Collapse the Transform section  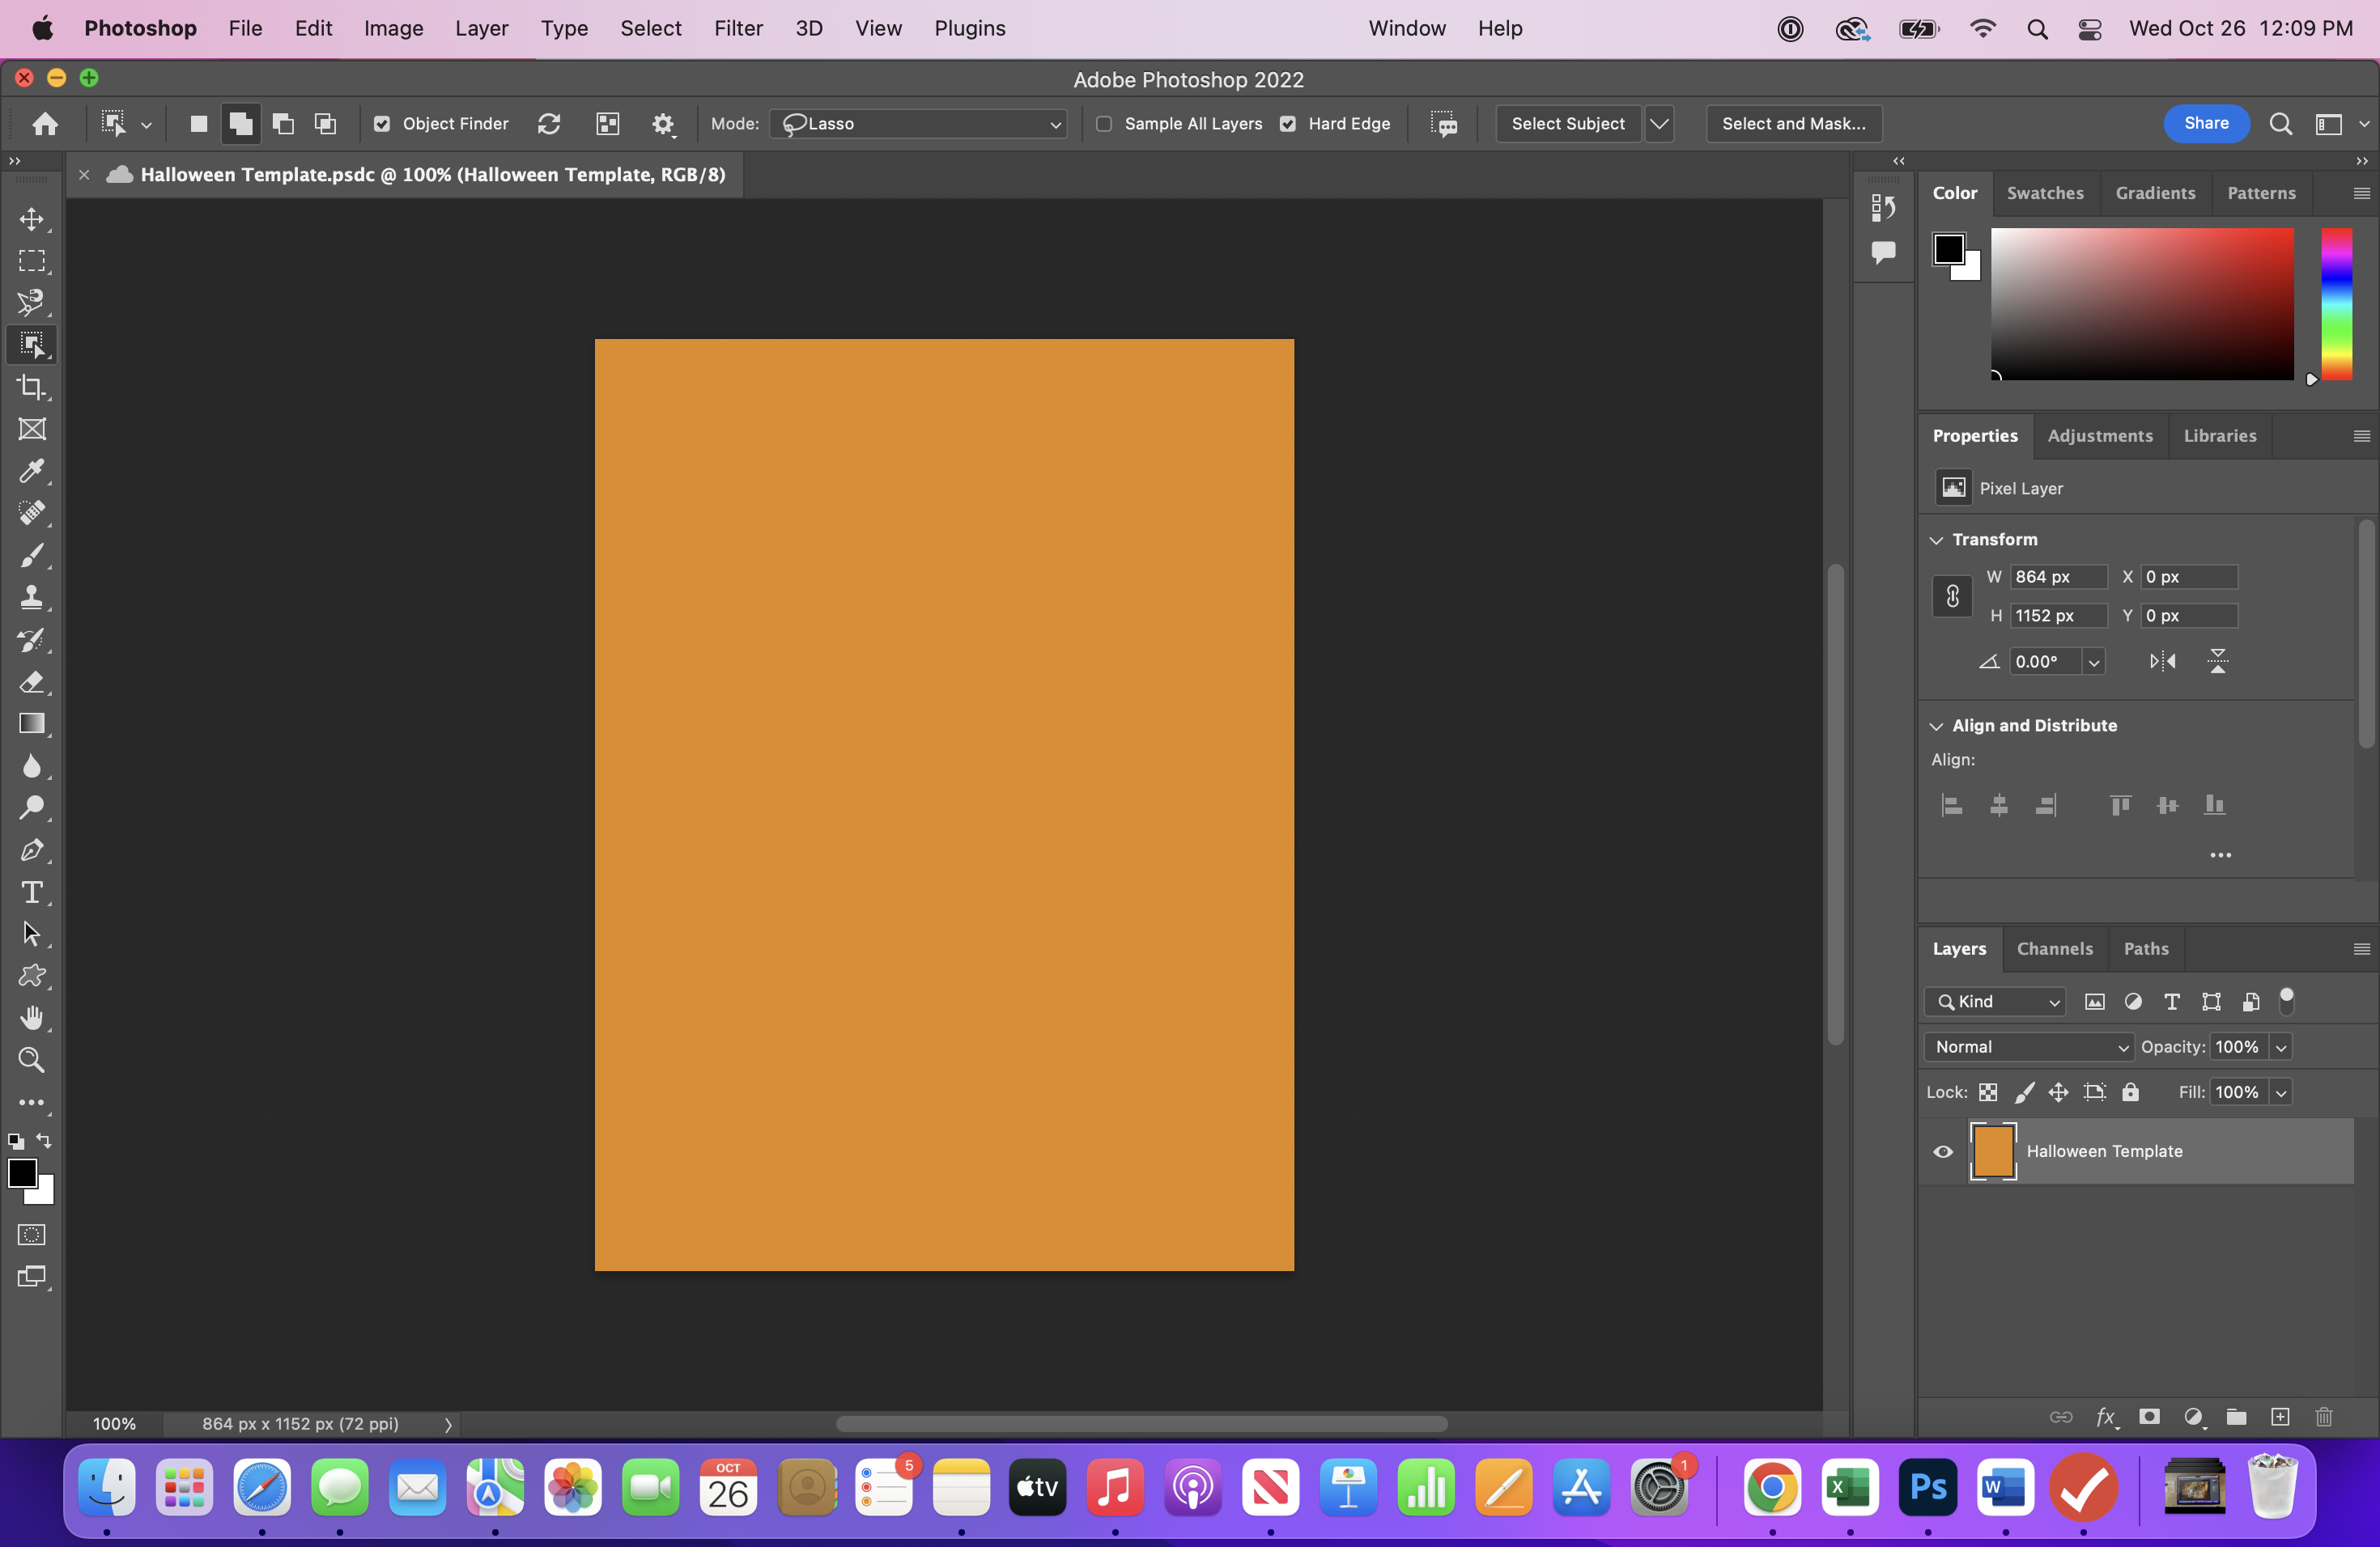tap(1937, 540)
